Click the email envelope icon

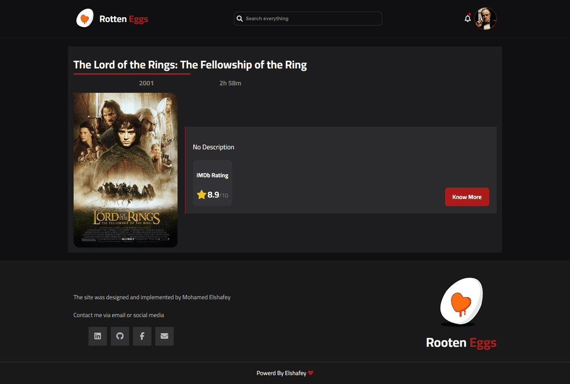[x=164, y=336]
